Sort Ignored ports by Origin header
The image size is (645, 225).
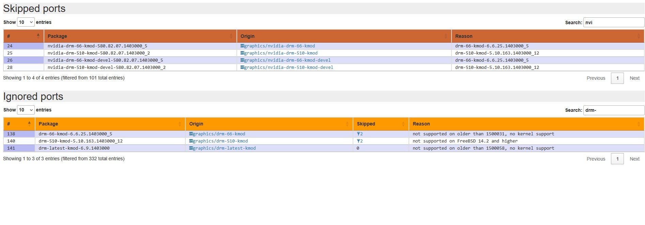pos(269,124)
